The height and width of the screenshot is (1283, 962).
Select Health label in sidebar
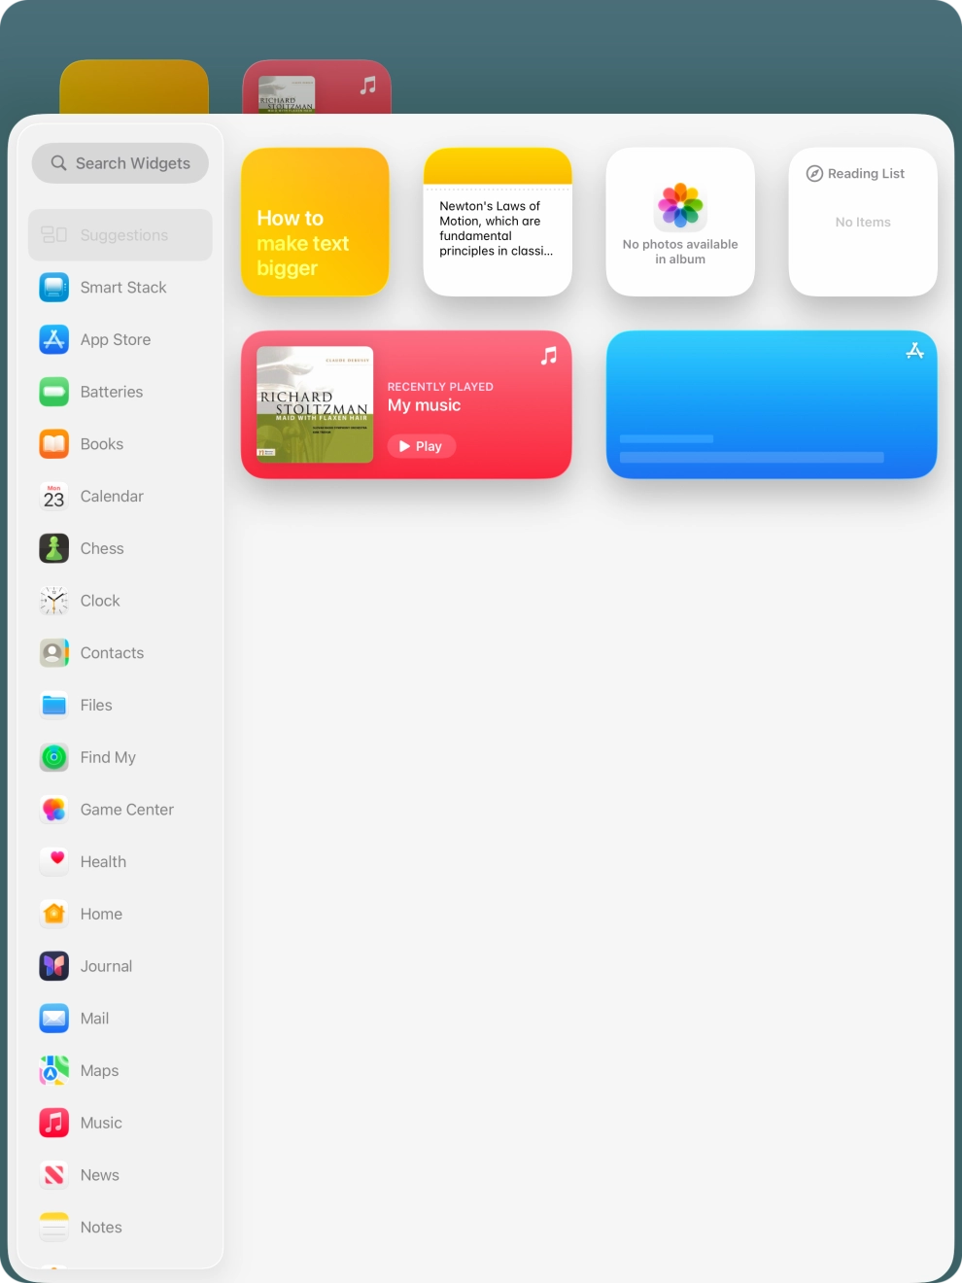[103, 862]
